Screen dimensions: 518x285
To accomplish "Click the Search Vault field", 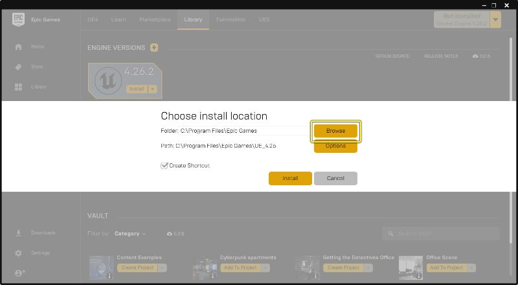I will (441, 234).
